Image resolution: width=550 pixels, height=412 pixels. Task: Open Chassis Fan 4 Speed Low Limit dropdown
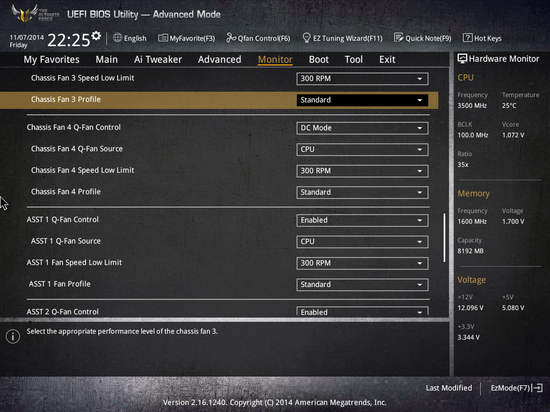[363, 171]
